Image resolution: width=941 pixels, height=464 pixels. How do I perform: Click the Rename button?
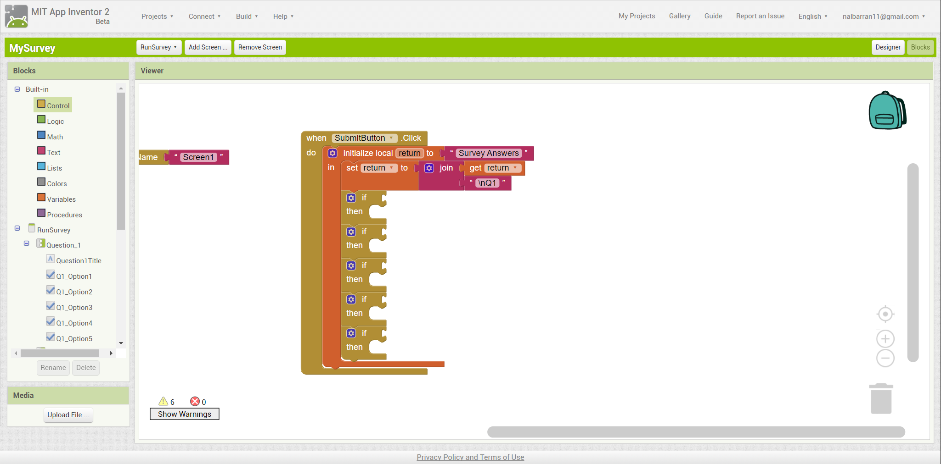(53, 368)
